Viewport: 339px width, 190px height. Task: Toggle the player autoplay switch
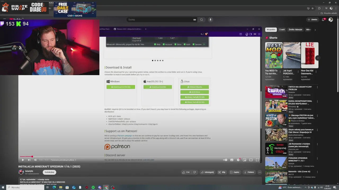tap(225, 160)
